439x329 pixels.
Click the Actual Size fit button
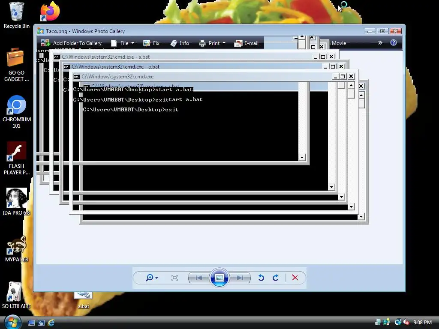pos(174,278)
